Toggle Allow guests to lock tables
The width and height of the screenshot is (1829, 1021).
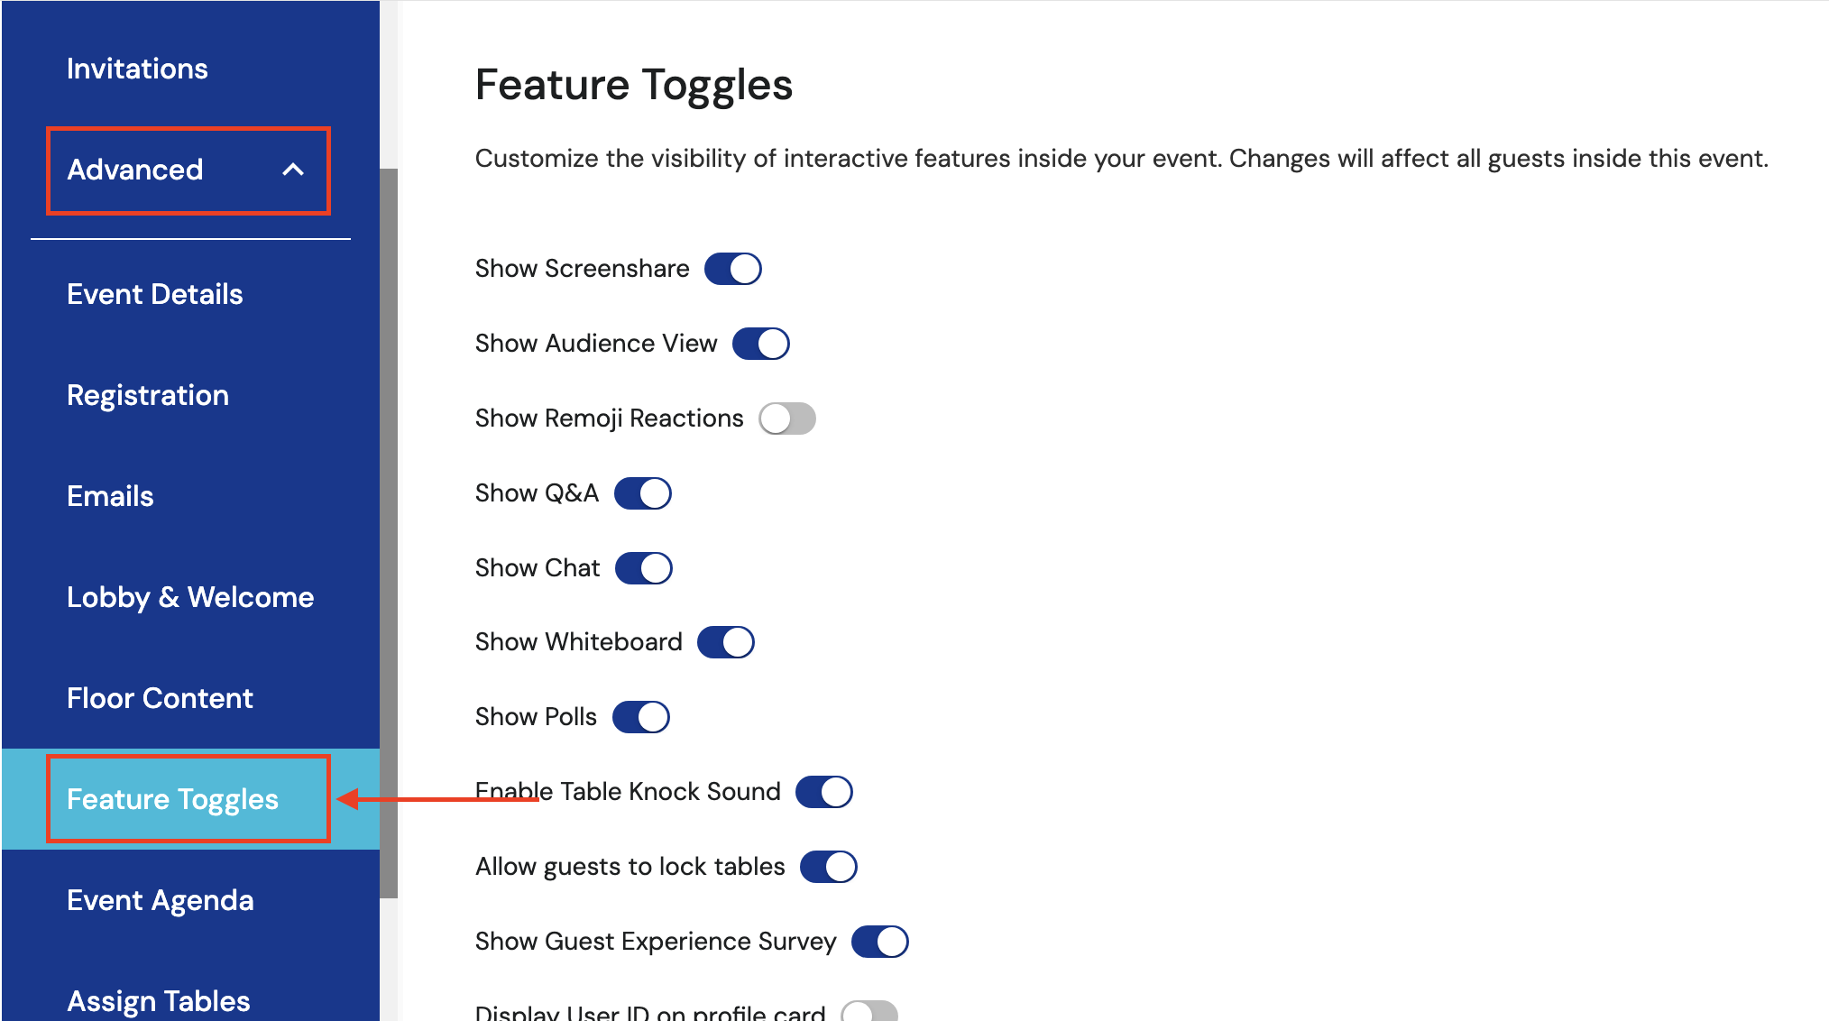click(x=828, y=867)
